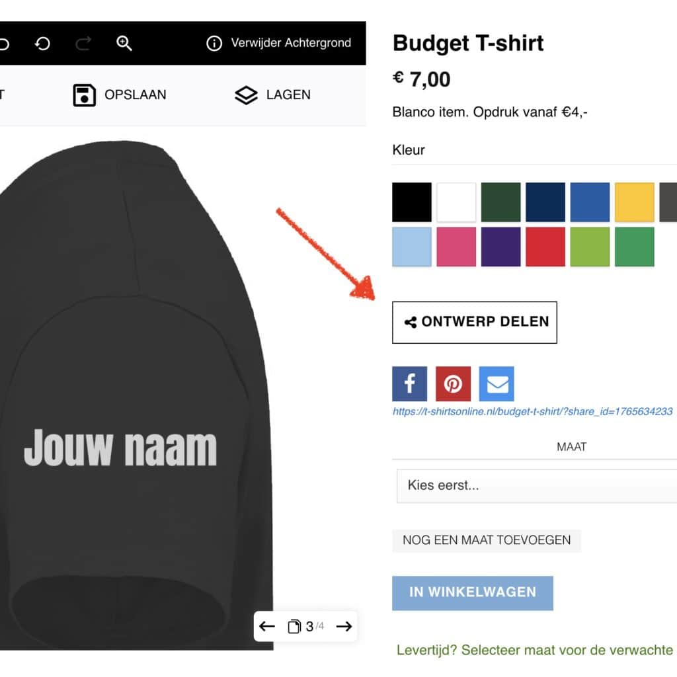The width and height of the screenshot is (677, 677).
Task: Select the Jouw naam text on sleeve
Action: click(120, 448)
